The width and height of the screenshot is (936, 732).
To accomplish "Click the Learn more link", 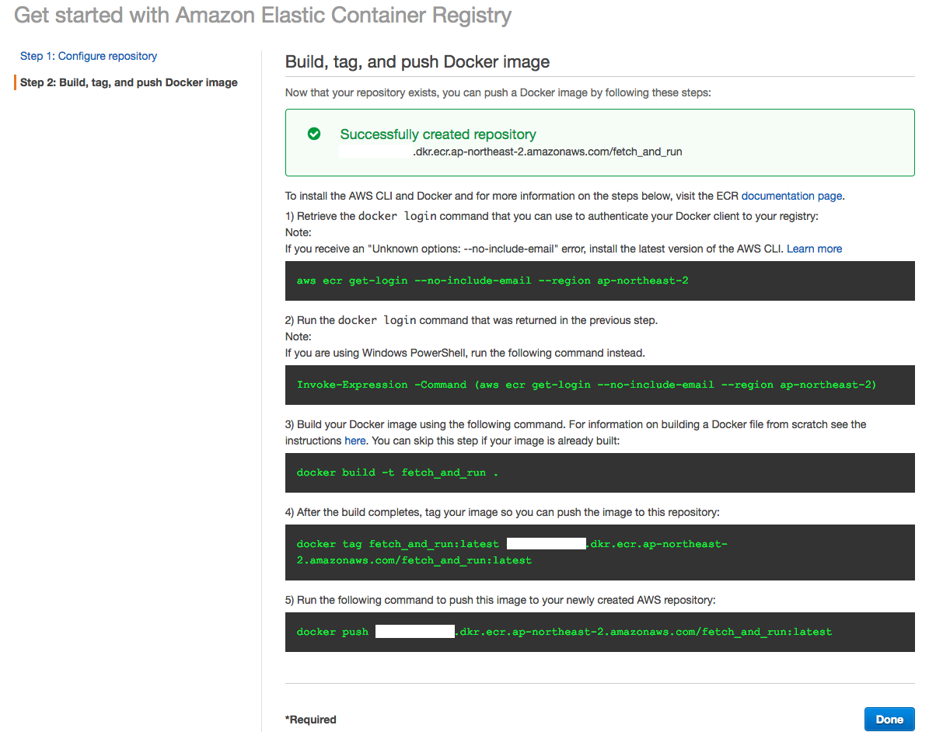I will [814, 249].
